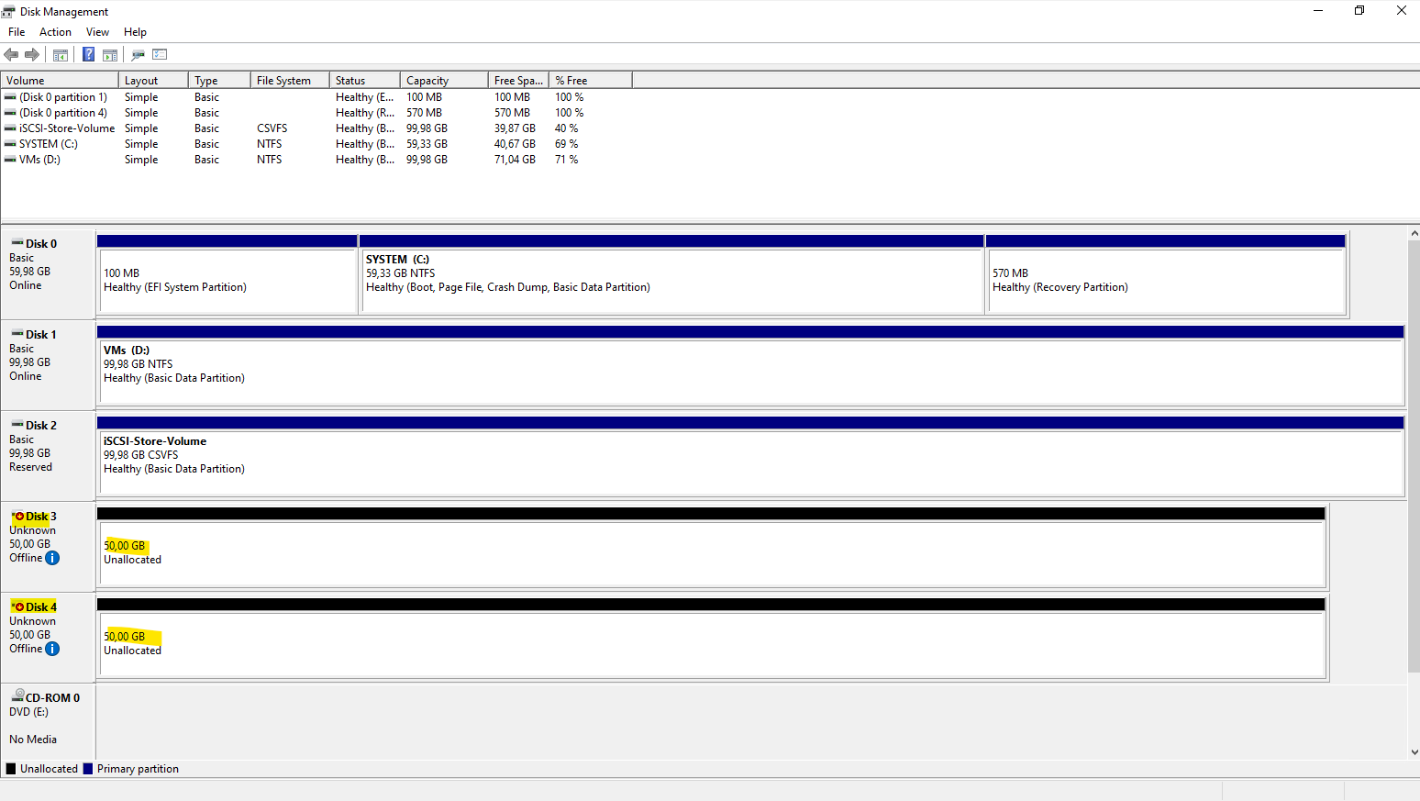
Task: Sort by the Status column header
Action: tap(365, 81)
